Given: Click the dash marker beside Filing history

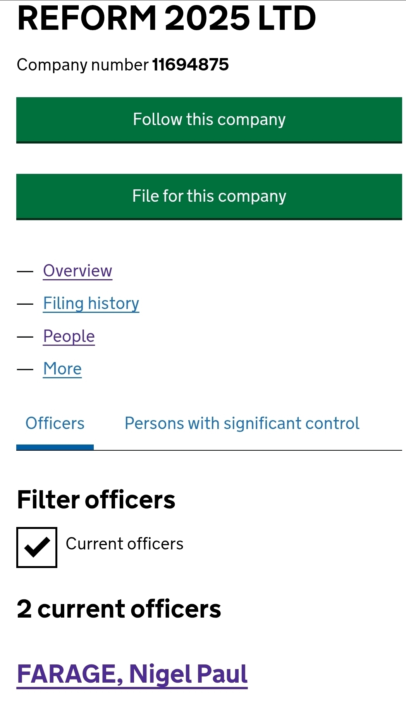Looking at the screenshot, I should click(25, 304).
